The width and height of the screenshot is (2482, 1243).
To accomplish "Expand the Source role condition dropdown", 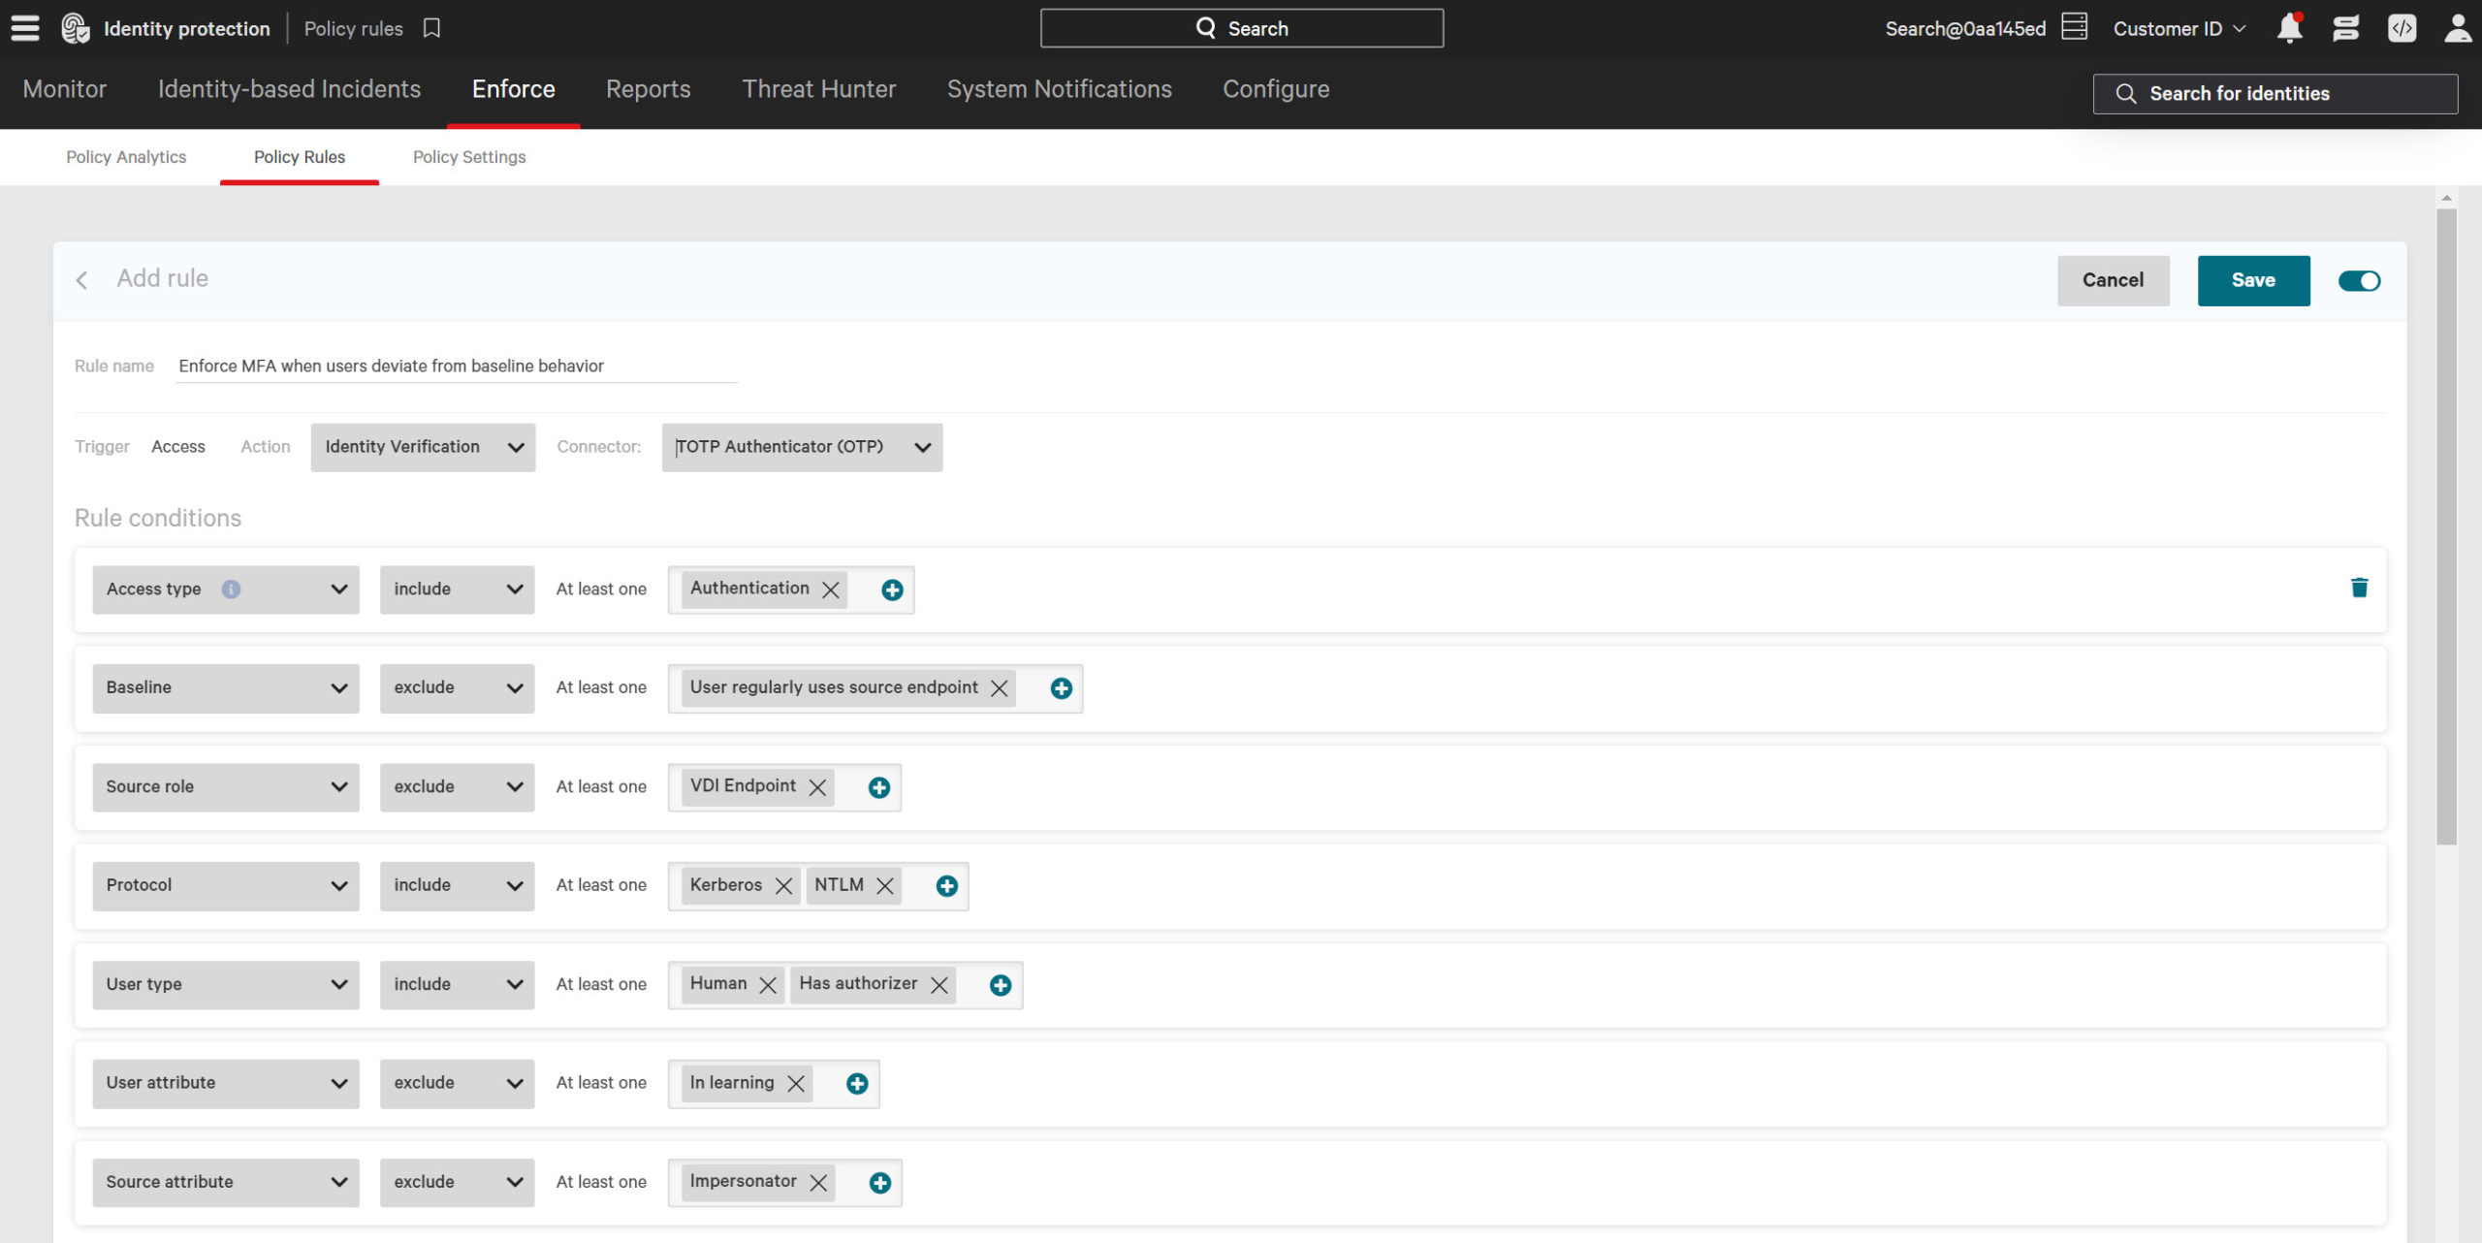I will click(226, 787).
